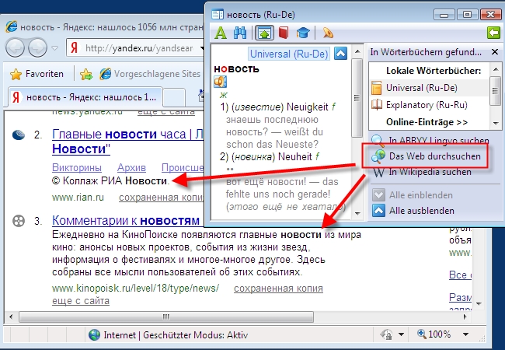The width and height of the screenshot is (505, 350).
Task: Click the browser Forward button
Action: point(37,48)
